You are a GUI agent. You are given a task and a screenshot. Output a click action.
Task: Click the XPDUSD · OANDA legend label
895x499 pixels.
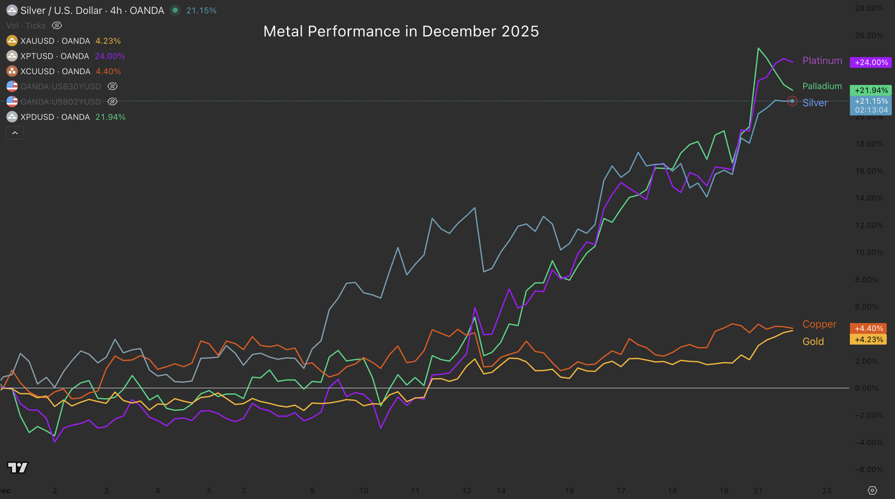point(55,117)
